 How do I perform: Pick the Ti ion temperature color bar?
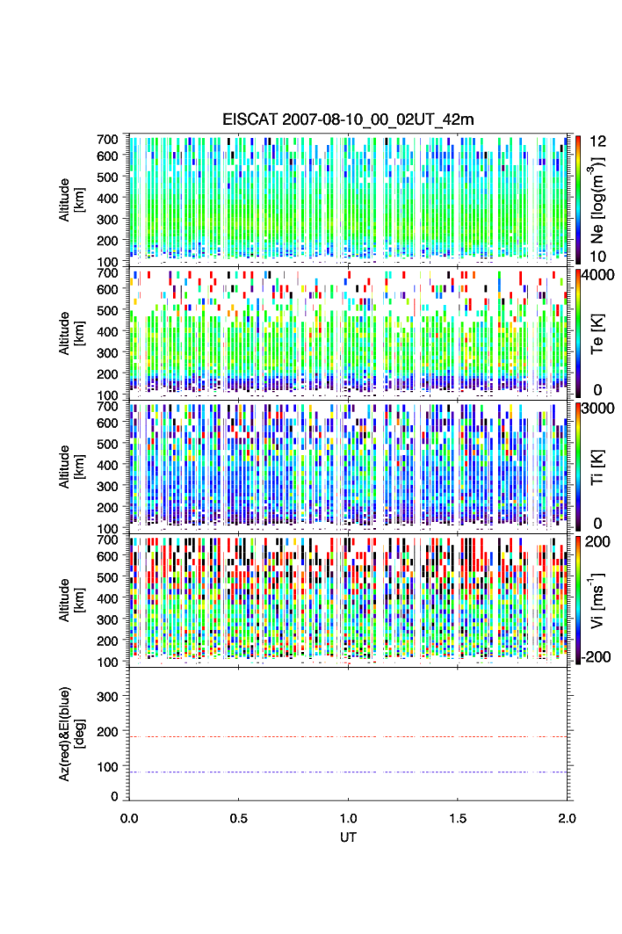point(577,466)
